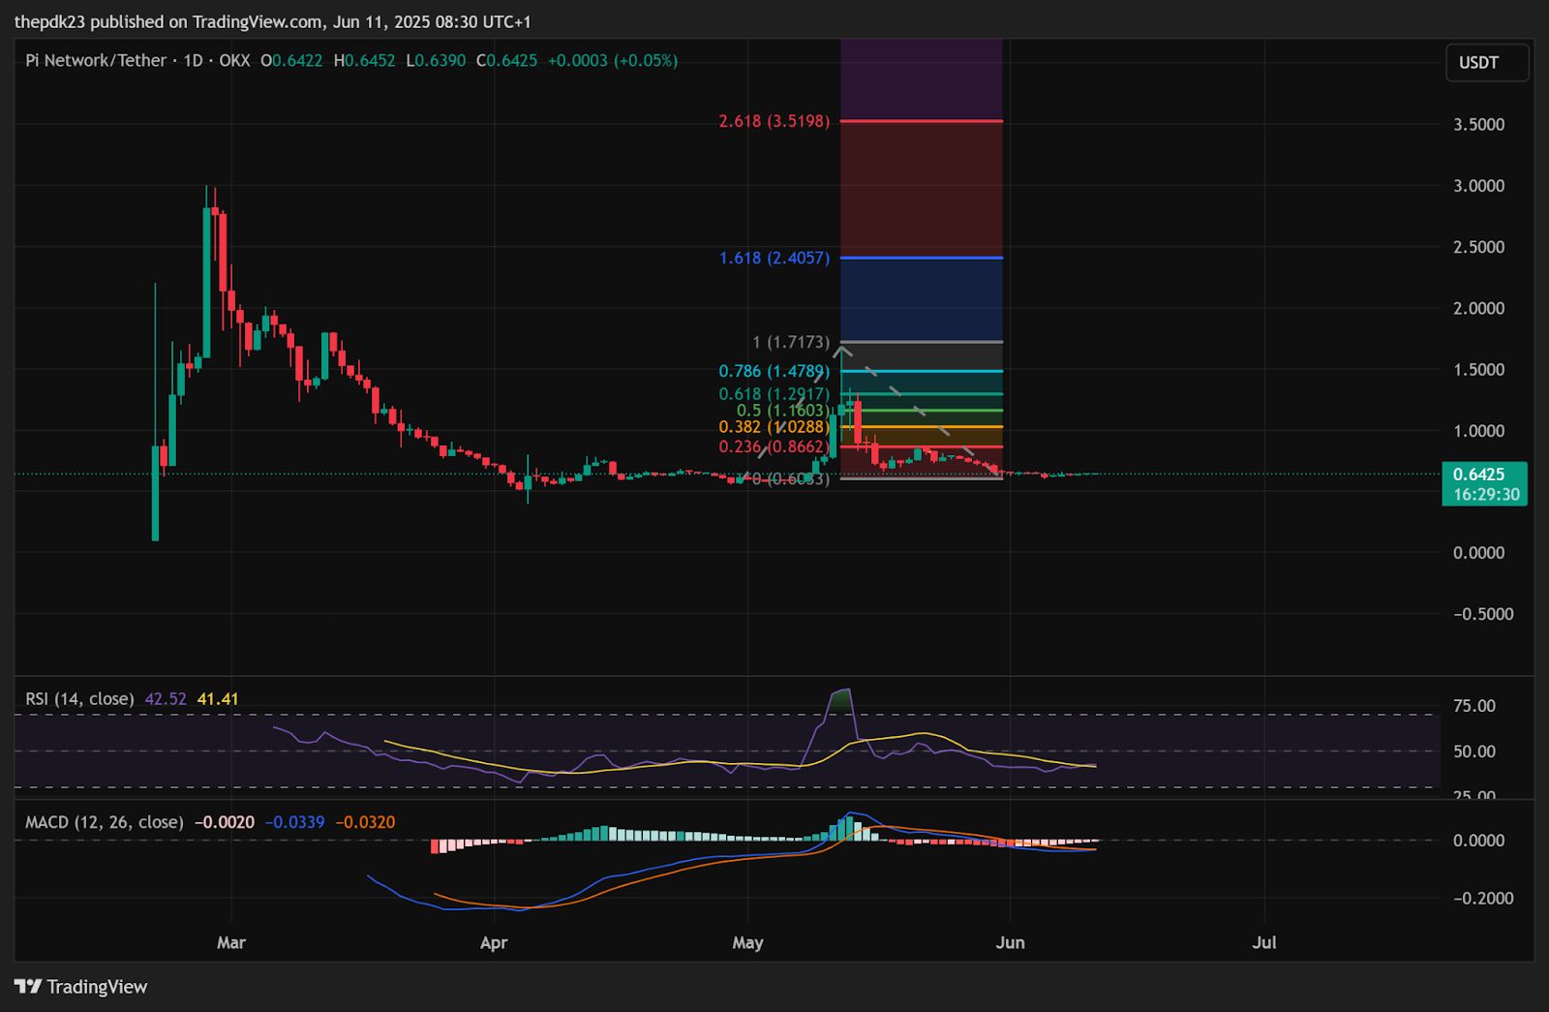
Task: Click the Jul label on time axis
Action: 1263,942
